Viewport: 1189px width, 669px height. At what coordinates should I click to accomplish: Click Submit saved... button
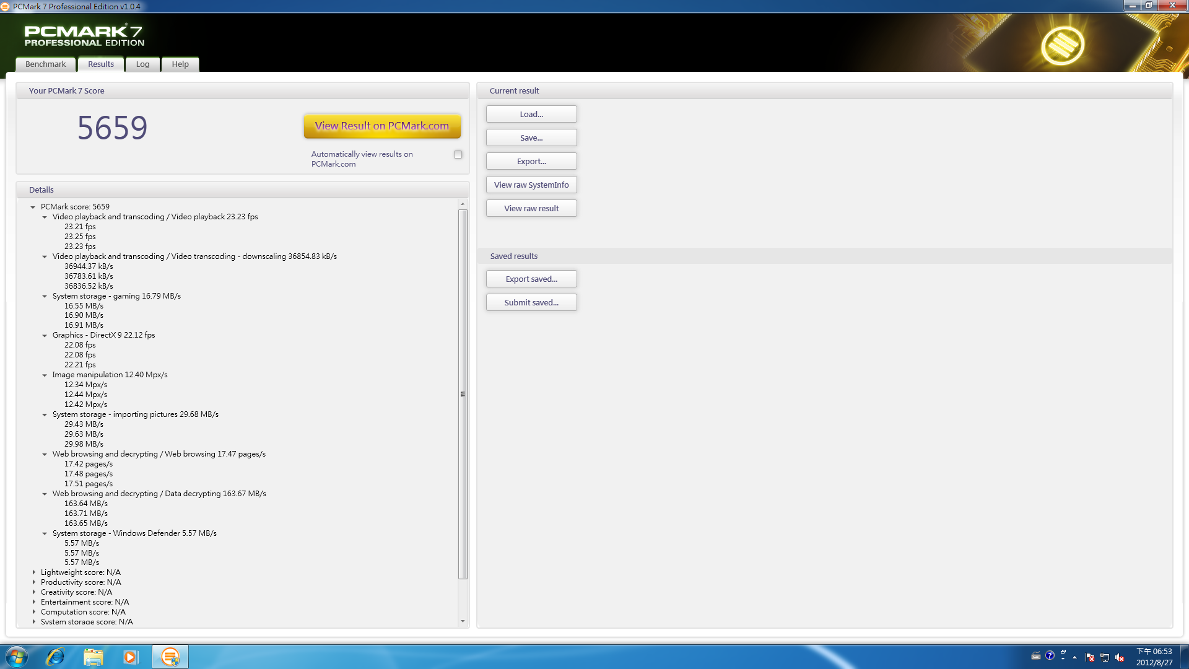coord(531,302)
